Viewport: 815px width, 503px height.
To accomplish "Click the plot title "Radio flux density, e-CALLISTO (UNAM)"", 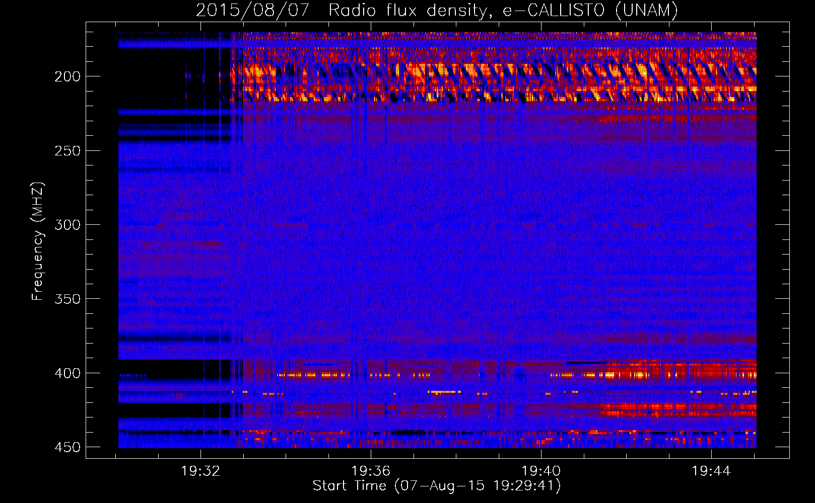I will [x=503, y=10].
